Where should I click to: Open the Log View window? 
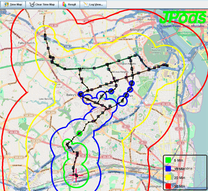click(93, 4)
